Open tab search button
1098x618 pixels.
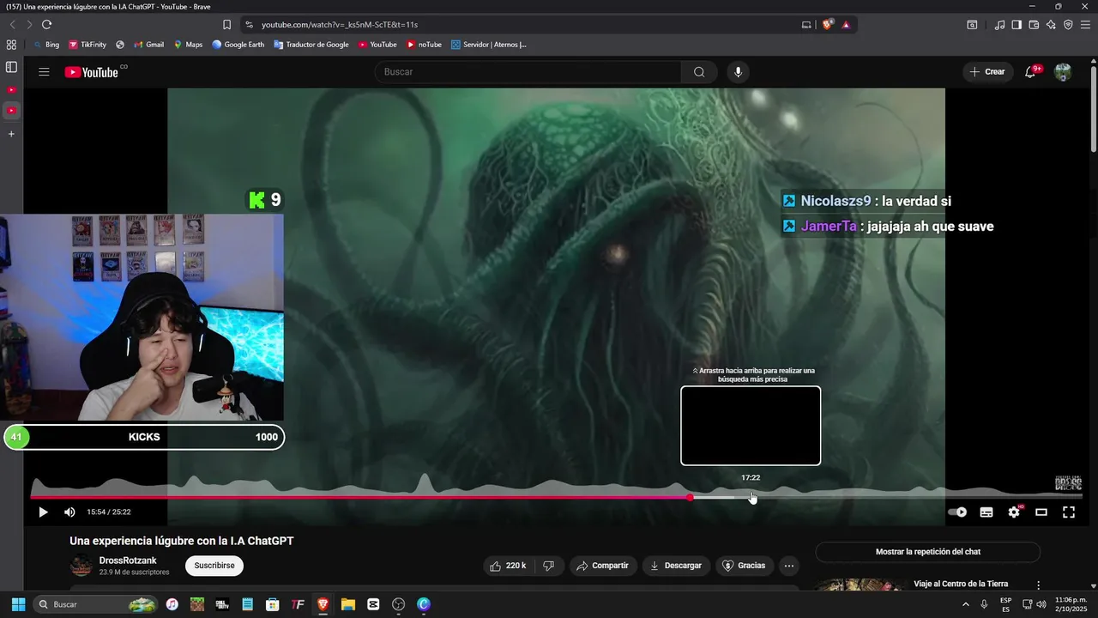tap(972, 25)
